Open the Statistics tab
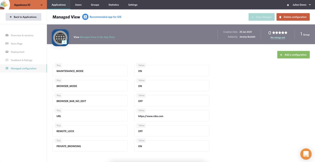The height and width of the screenshot is (162, 315). click(114, 5)
